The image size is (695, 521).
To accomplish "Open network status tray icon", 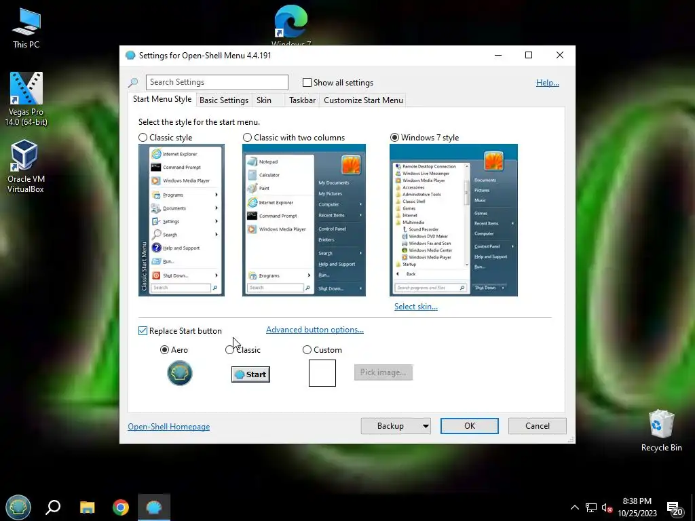I will (591, 507).
